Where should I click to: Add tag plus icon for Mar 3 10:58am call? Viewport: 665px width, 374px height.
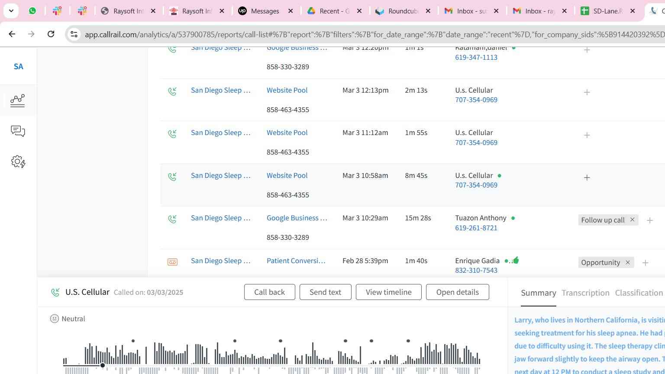(x=587, y=177)
